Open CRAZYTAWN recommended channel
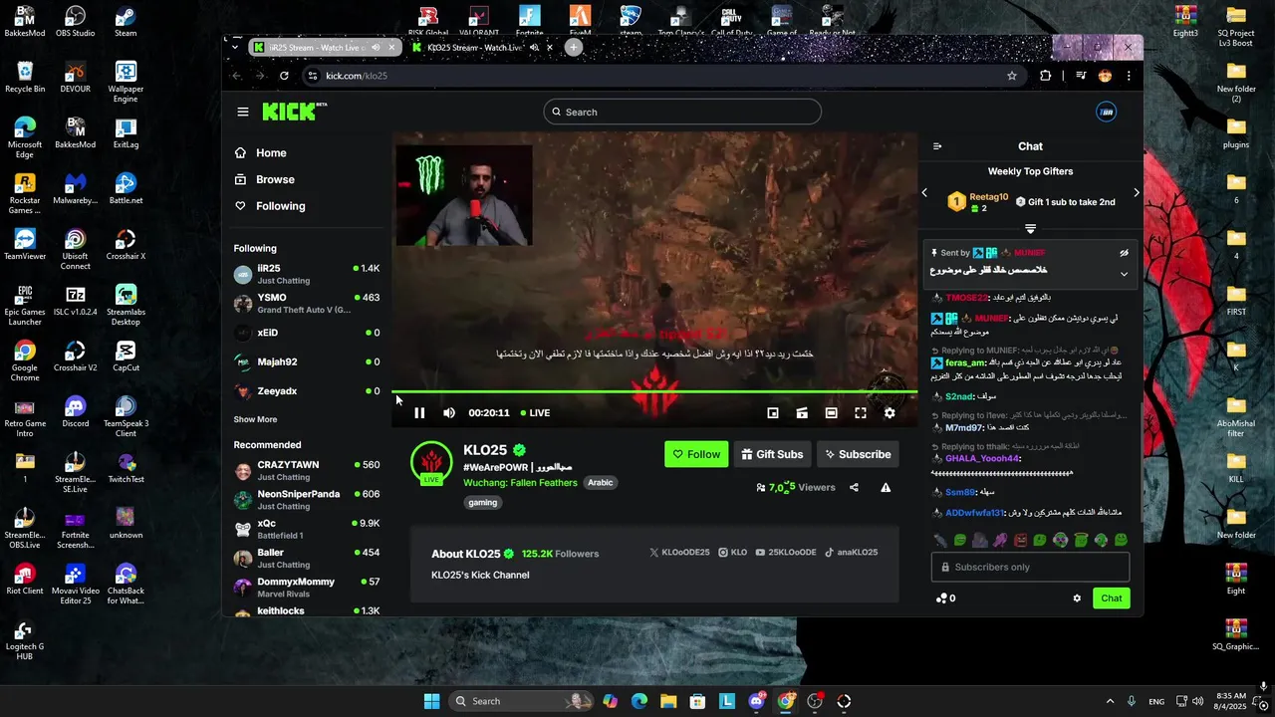 click(x=307, y=470)
